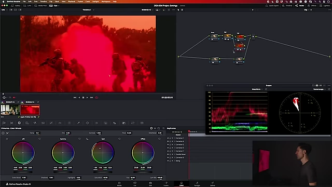332x187 pixels.
Task: Reset the Lift color wheel
Action: click(39, 139)
